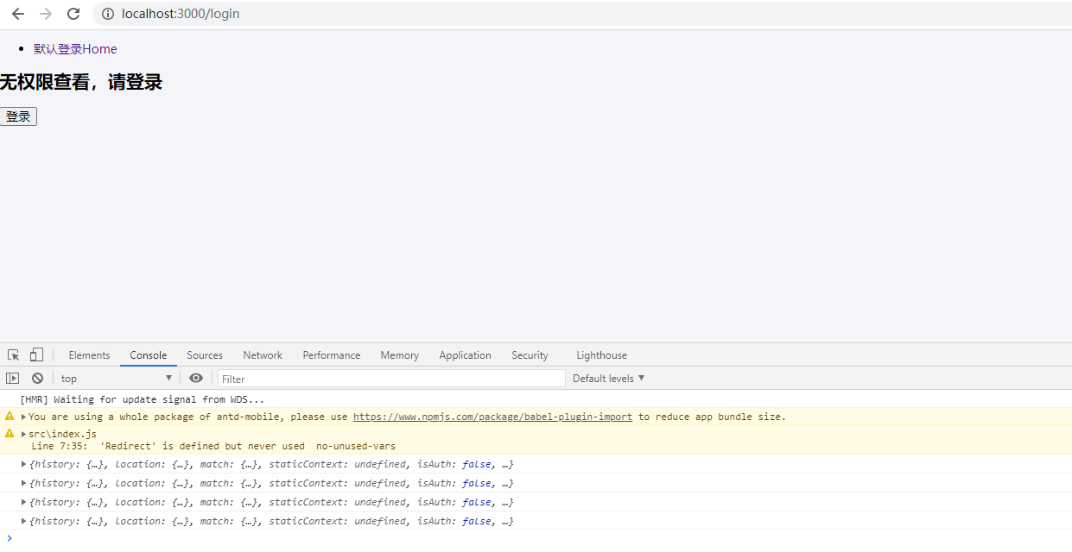The width and height of the screenshot is (1072, 552).
Task: Expand the antd-mobile warning message
Action: point(24,417)
